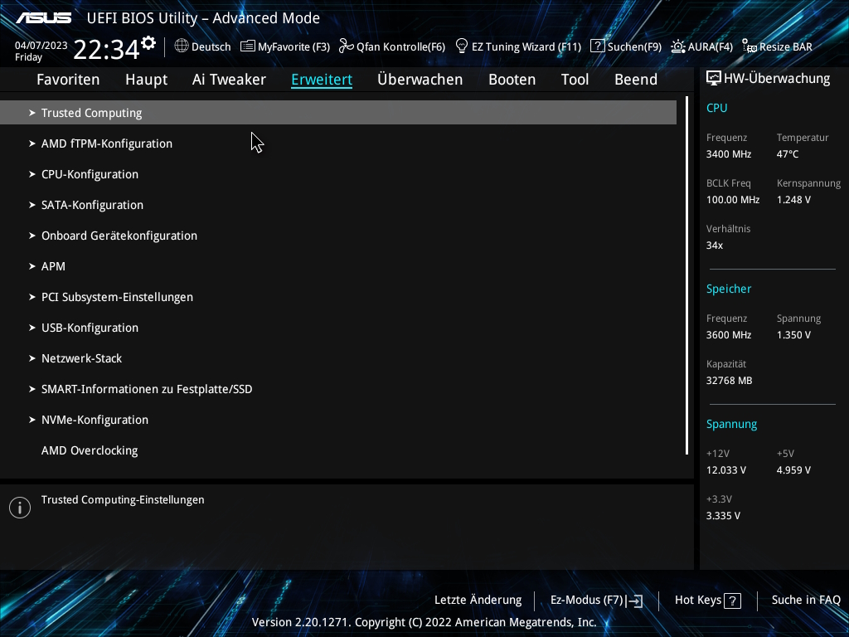The width and height of the screenshot is (849, 637).
Task: Open the Ai Tweaker tab
Action: 229,80
